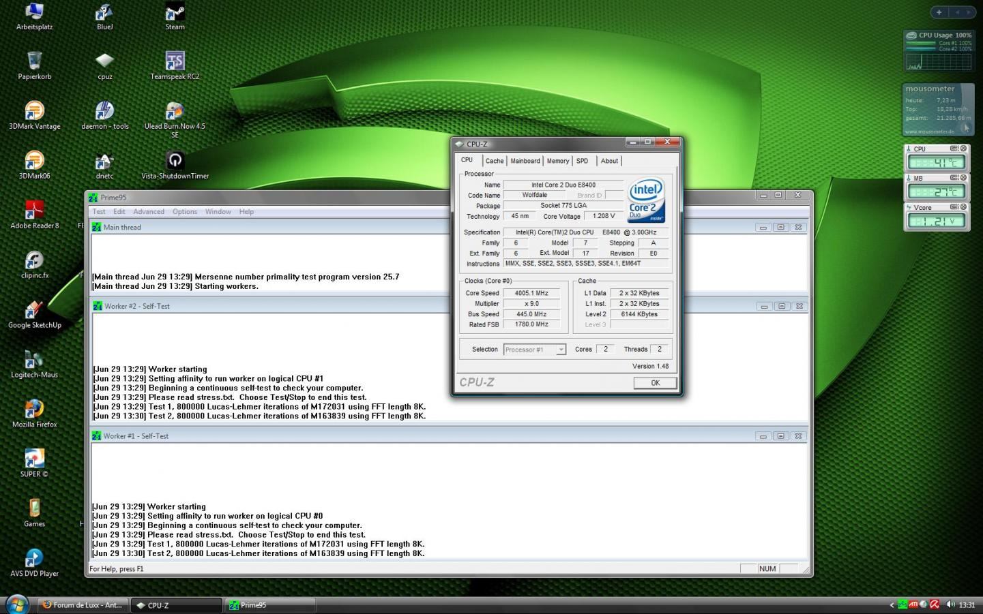
Task: Switch to Forum de Luxx taskbar button
Action: tap(82, 605)
